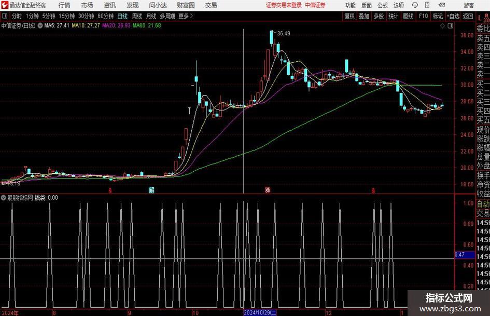The image size is (490, 316).
Task: Open the 发现 menu
Action: pos(133,5)
